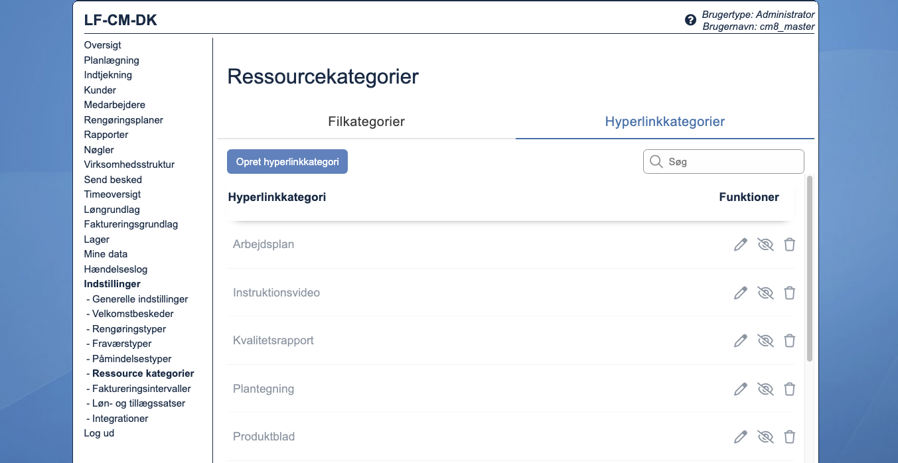Select the Hyperlinkkategorier tab

click(664, 121)
